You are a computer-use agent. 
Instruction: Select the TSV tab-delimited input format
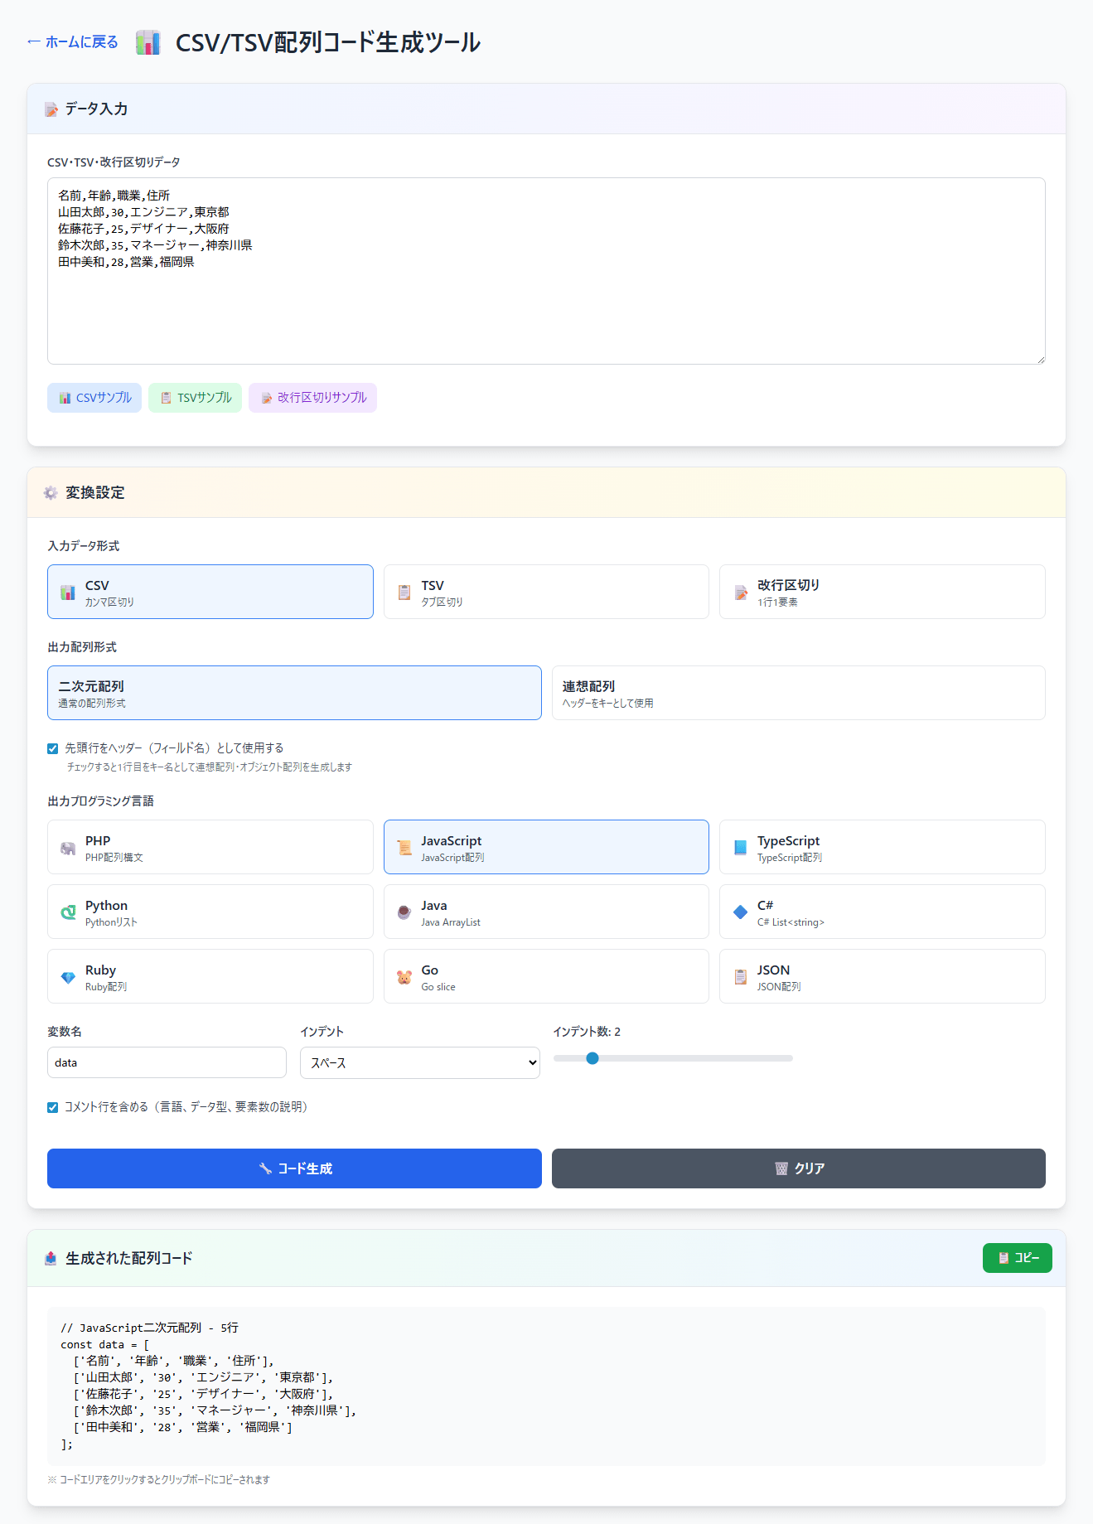(545, 592)
